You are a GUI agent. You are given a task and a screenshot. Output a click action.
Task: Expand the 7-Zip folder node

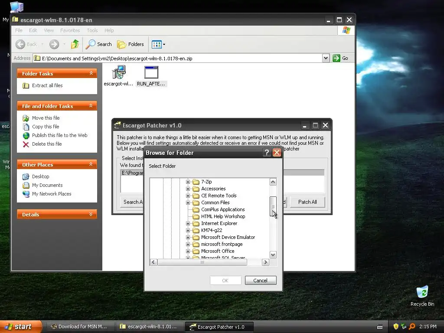188,182
